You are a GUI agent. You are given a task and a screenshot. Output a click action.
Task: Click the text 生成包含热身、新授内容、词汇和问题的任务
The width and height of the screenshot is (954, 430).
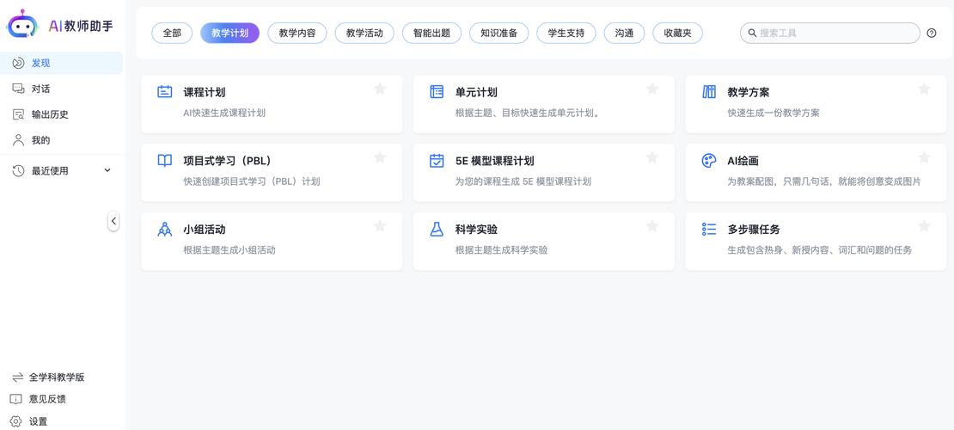pos(820,250)
